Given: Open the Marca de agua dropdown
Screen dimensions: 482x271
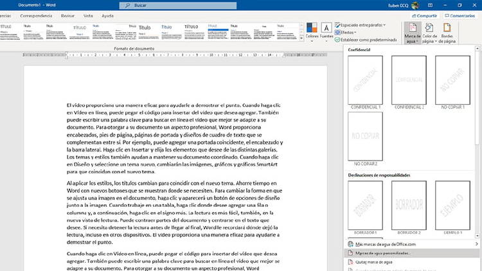Looking at the screenshot, I should [x=412, y=33].
